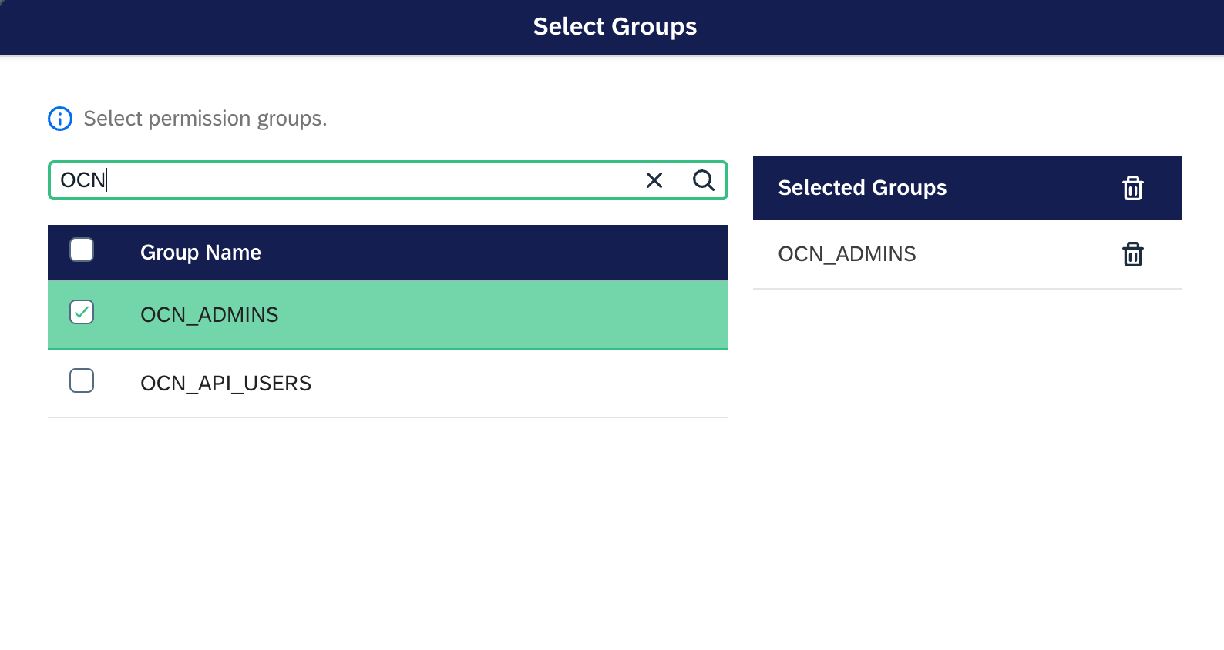Check the OCN_API_USERS checkbox
The height and width of the screenshot is (650, 1224).
(82, 381)
